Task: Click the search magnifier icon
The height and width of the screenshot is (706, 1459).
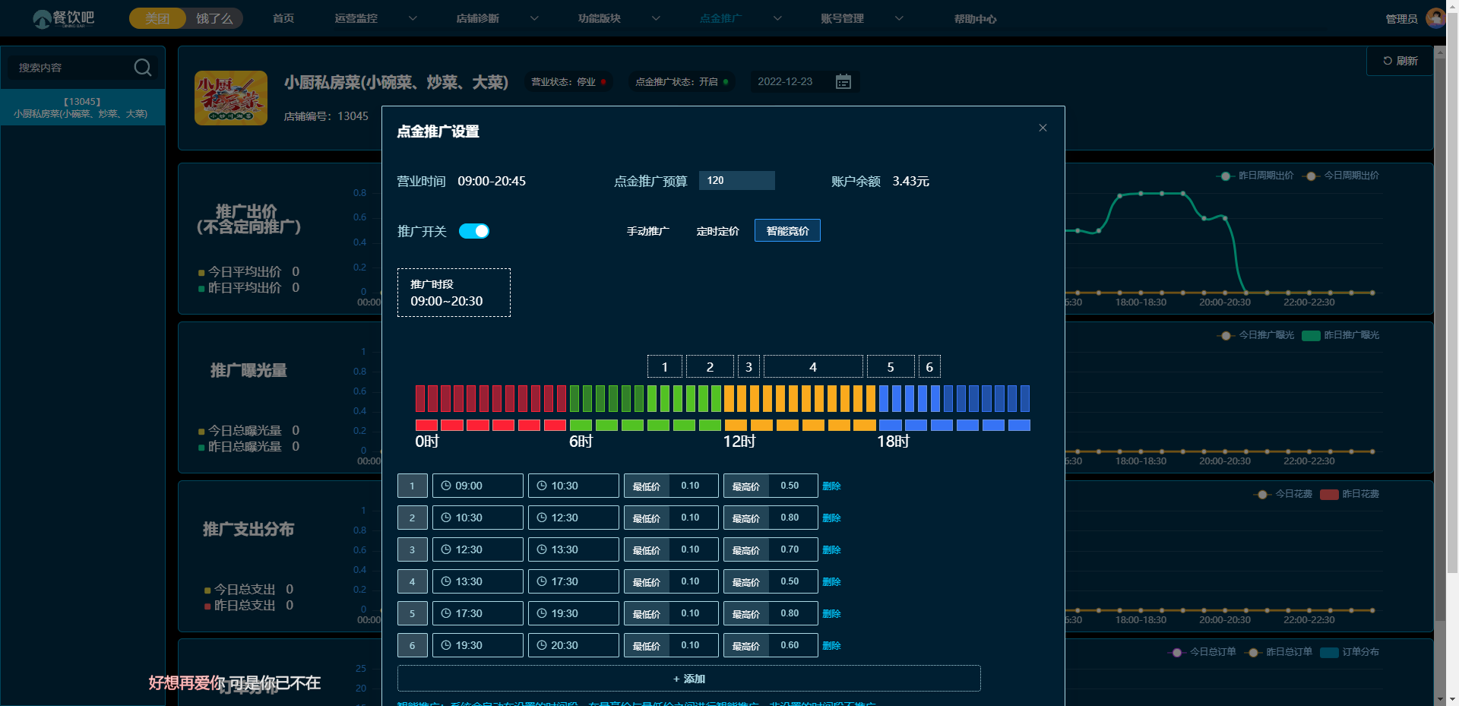Action: click(x=142, y=68)
